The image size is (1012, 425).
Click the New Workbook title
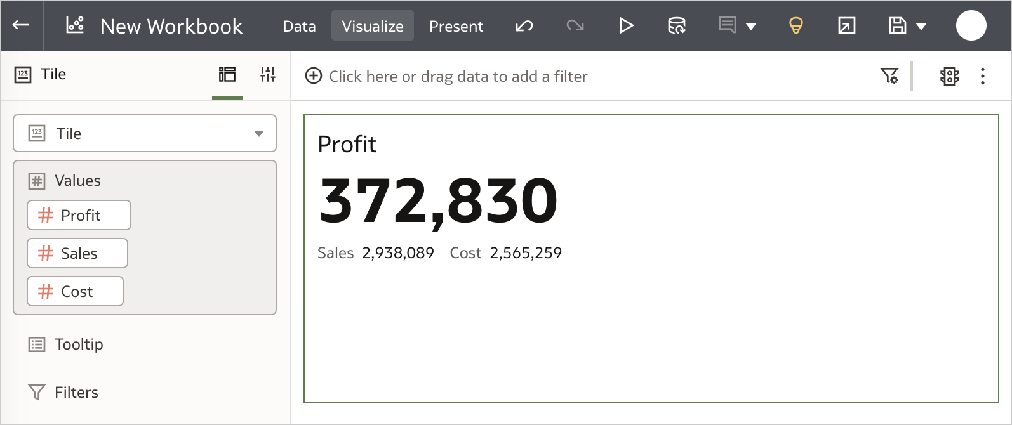tap(171, 27)
